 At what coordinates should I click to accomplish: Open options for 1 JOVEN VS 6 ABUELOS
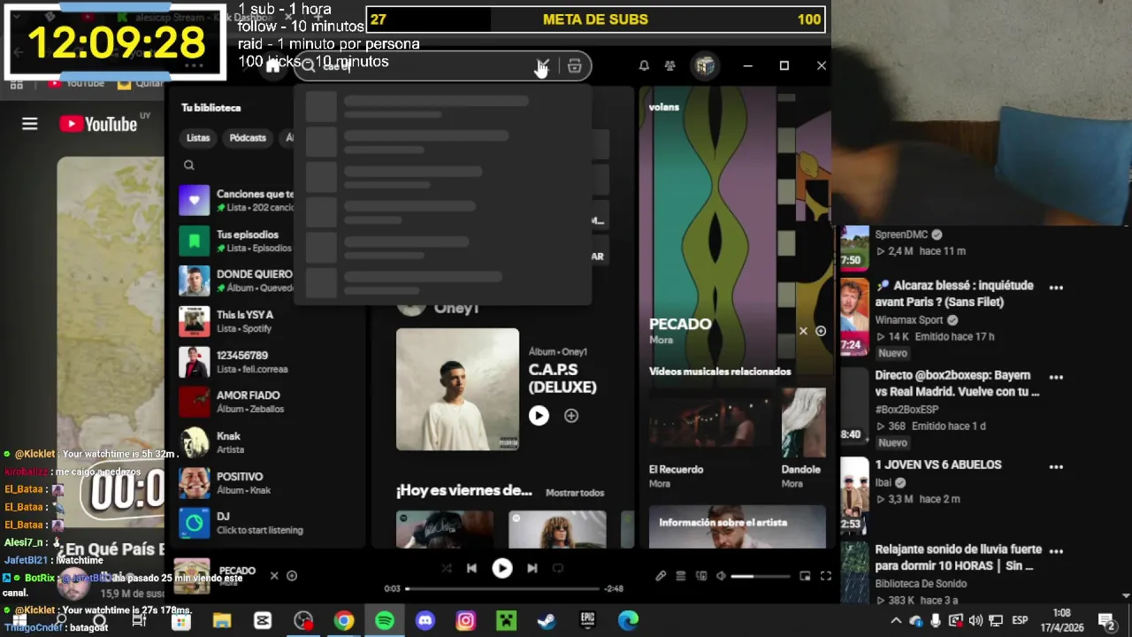[1056, 466]
